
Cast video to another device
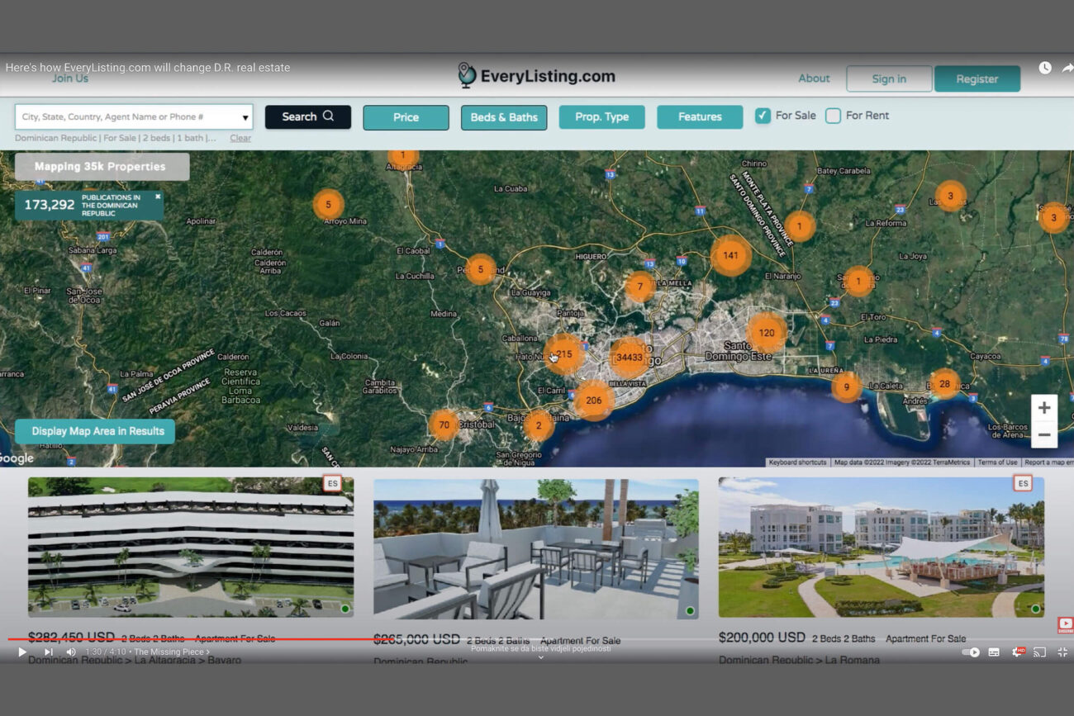pos(1039,652)
